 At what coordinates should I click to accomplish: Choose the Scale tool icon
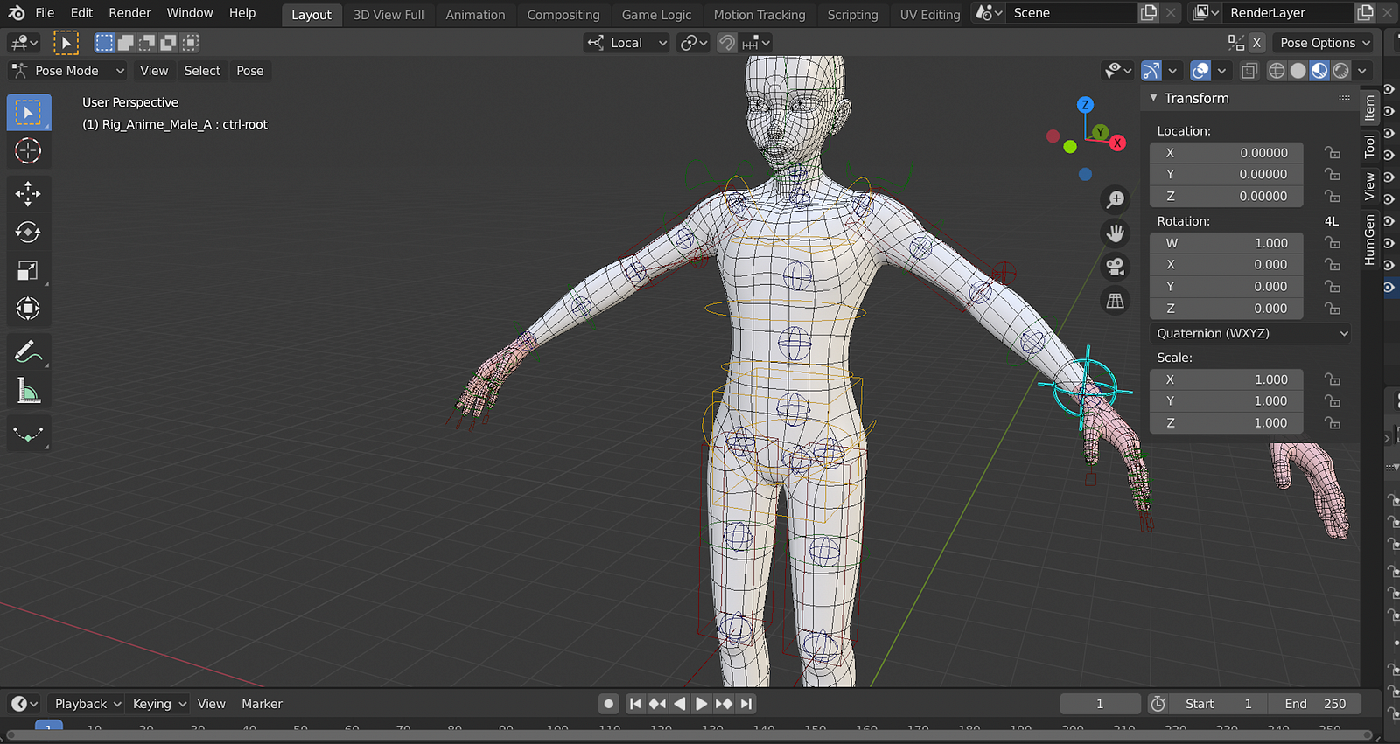(x=28, y=270)
